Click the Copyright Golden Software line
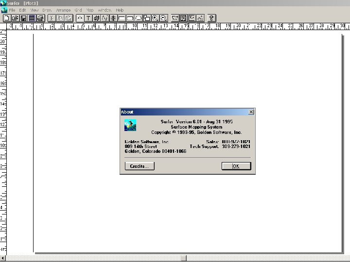 coord(196,132)
